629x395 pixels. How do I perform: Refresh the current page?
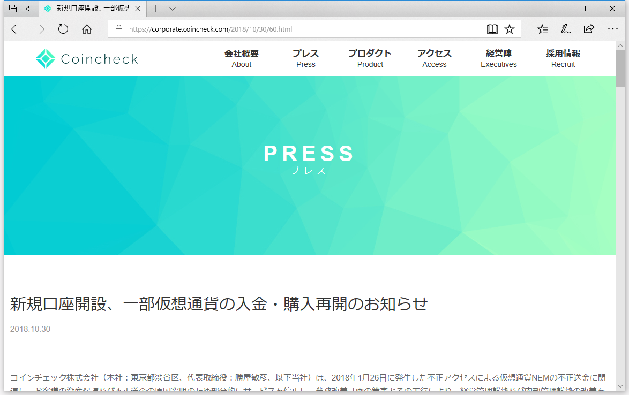tap(63, 29)
